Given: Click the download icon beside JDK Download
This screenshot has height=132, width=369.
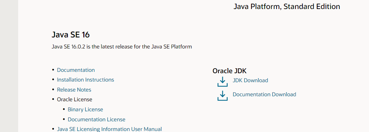Looking at the screenshot, I should click(222, 82).
